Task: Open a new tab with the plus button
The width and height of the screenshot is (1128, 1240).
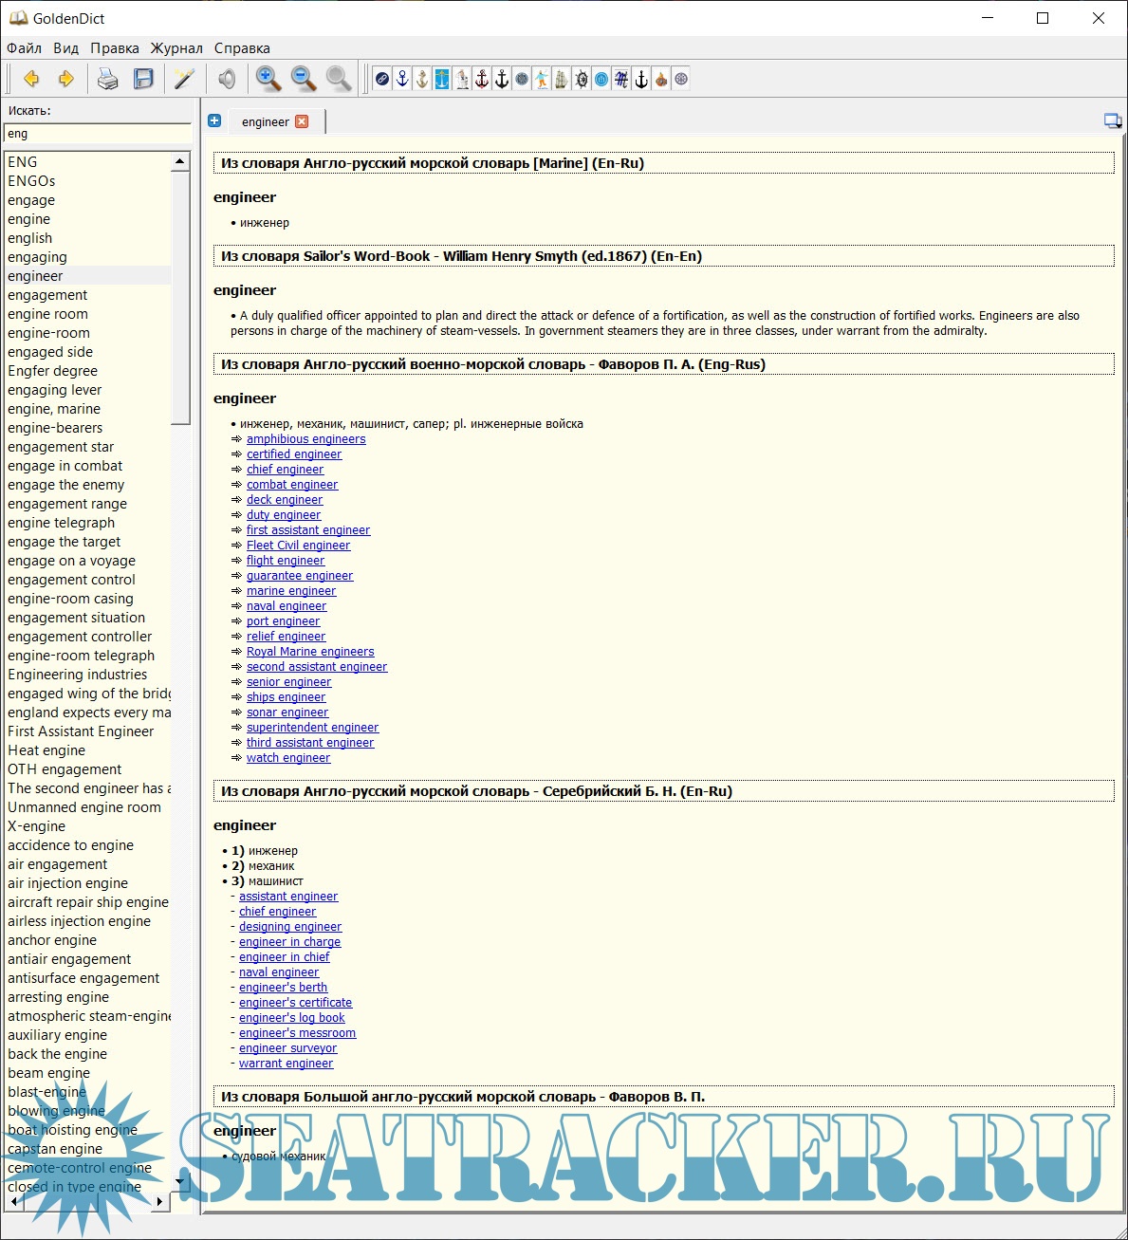Action: (x=214, y=120)
